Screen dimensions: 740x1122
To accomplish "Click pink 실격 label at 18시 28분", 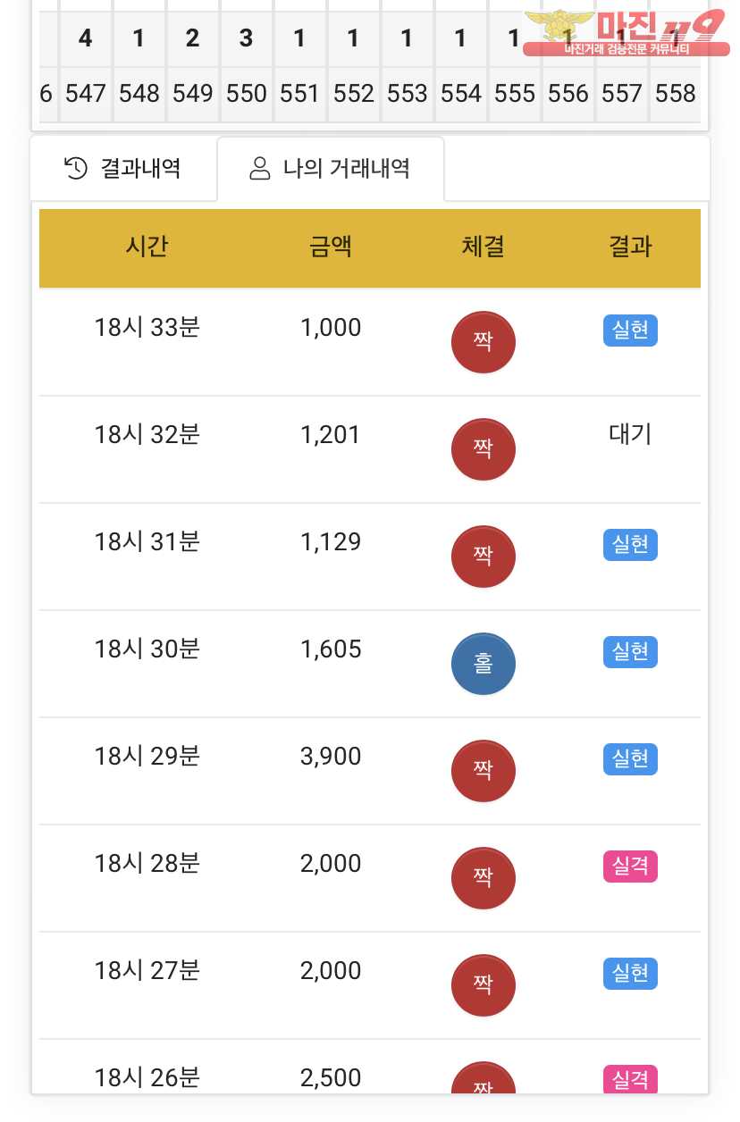I will pyautogui.click(x=630, y=867).
